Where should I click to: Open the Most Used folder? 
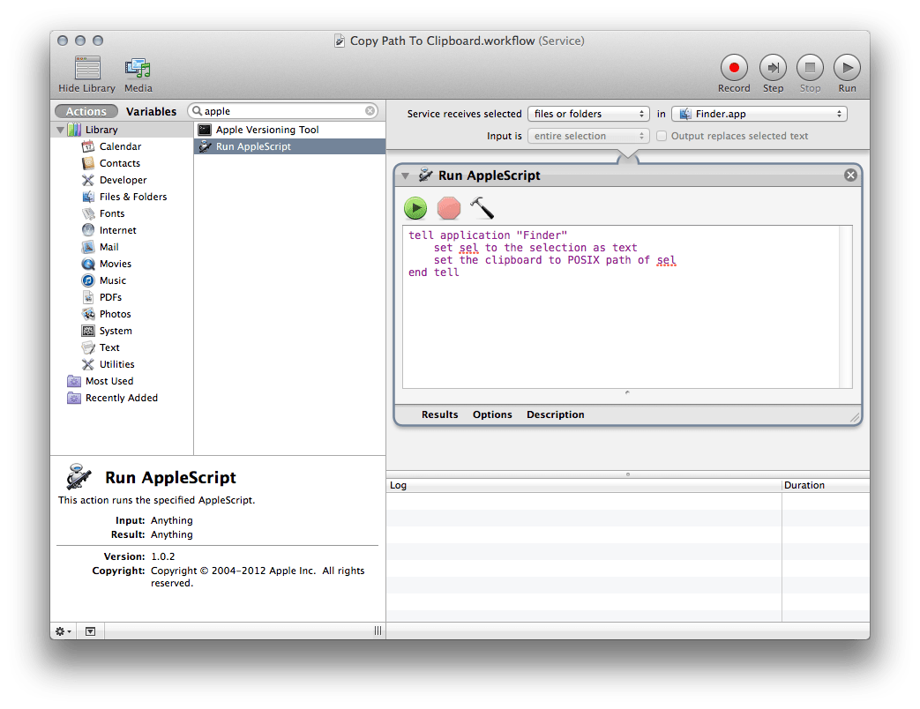coord(109,381)
